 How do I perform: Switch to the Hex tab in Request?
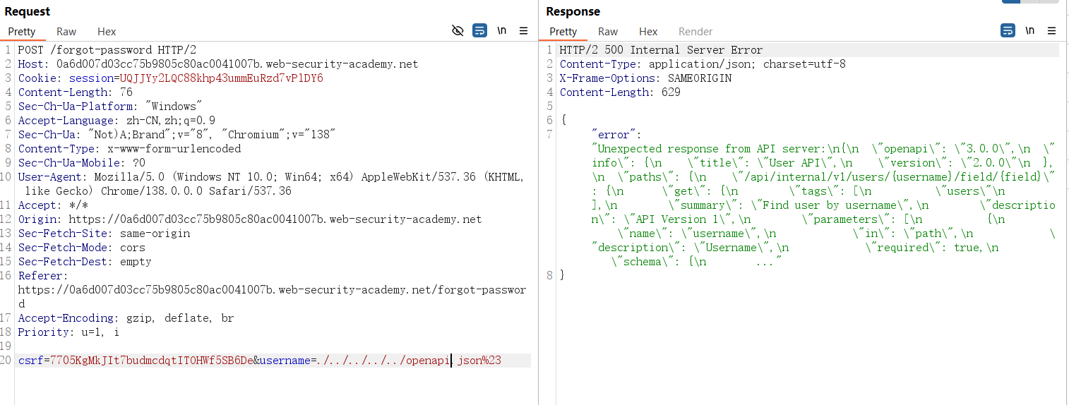[107, 32]
